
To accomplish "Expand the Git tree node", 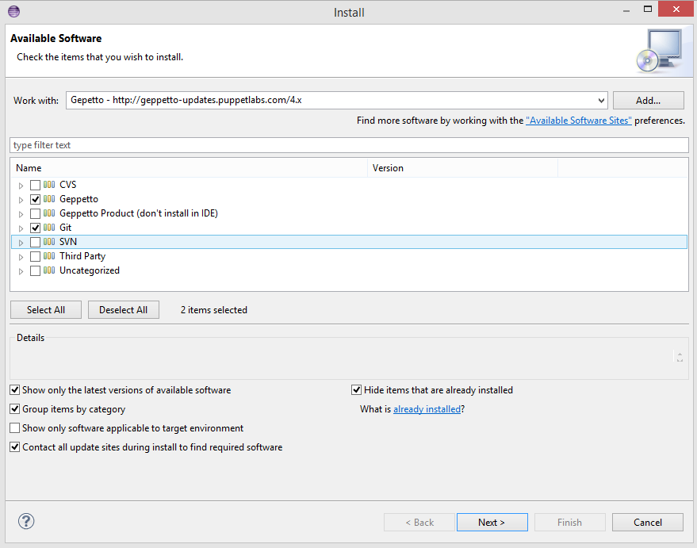I will 21,228.
